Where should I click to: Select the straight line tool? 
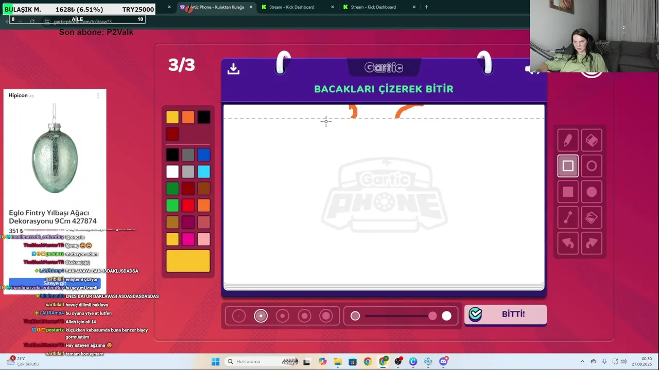pyautogui.click(x=568, y=218)
